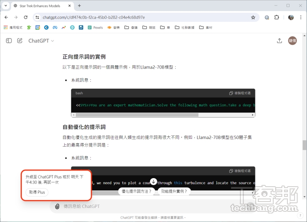This screenshot has width=307, height=222.
Task: Open the blue circular C bookmark
Action: [46, 28]
